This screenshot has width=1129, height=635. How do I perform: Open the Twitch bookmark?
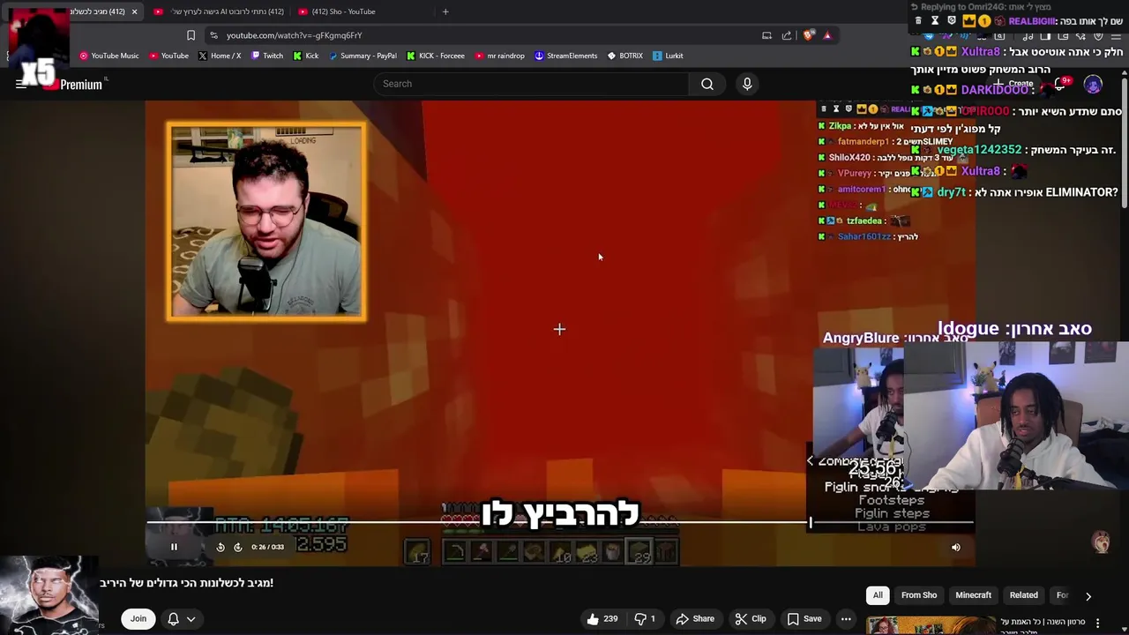tap(267, 56)
